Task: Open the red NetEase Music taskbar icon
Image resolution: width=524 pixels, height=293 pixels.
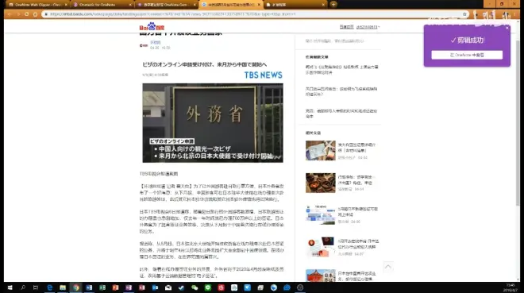Action: click(x=221, y=287)
